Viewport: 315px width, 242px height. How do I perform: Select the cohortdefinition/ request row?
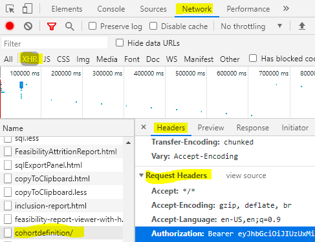click(61, 233)
